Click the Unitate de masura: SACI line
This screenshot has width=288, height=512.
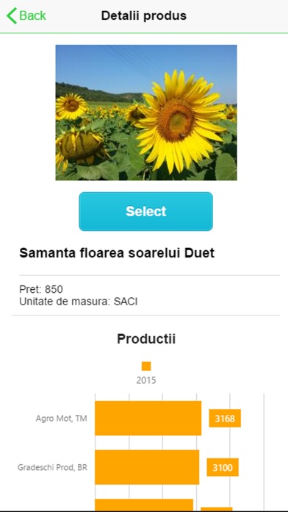79,302
